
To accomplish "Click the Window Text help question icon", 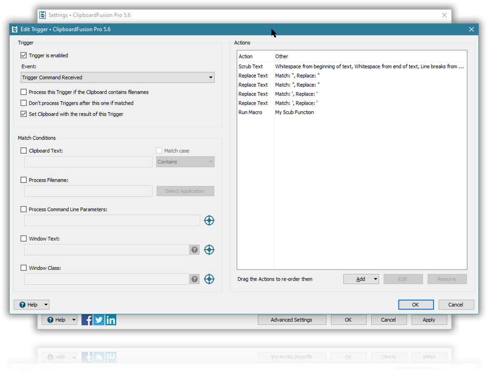I will pyautogui.click(x=194, y=250).
